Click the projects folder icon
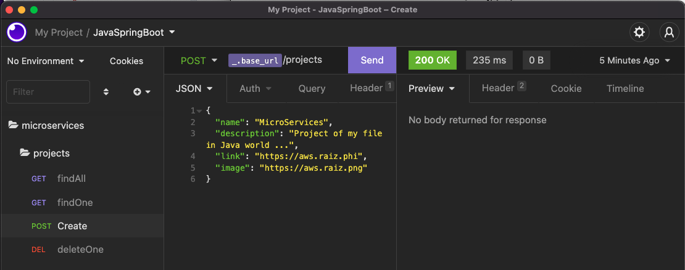 point(25,153)
